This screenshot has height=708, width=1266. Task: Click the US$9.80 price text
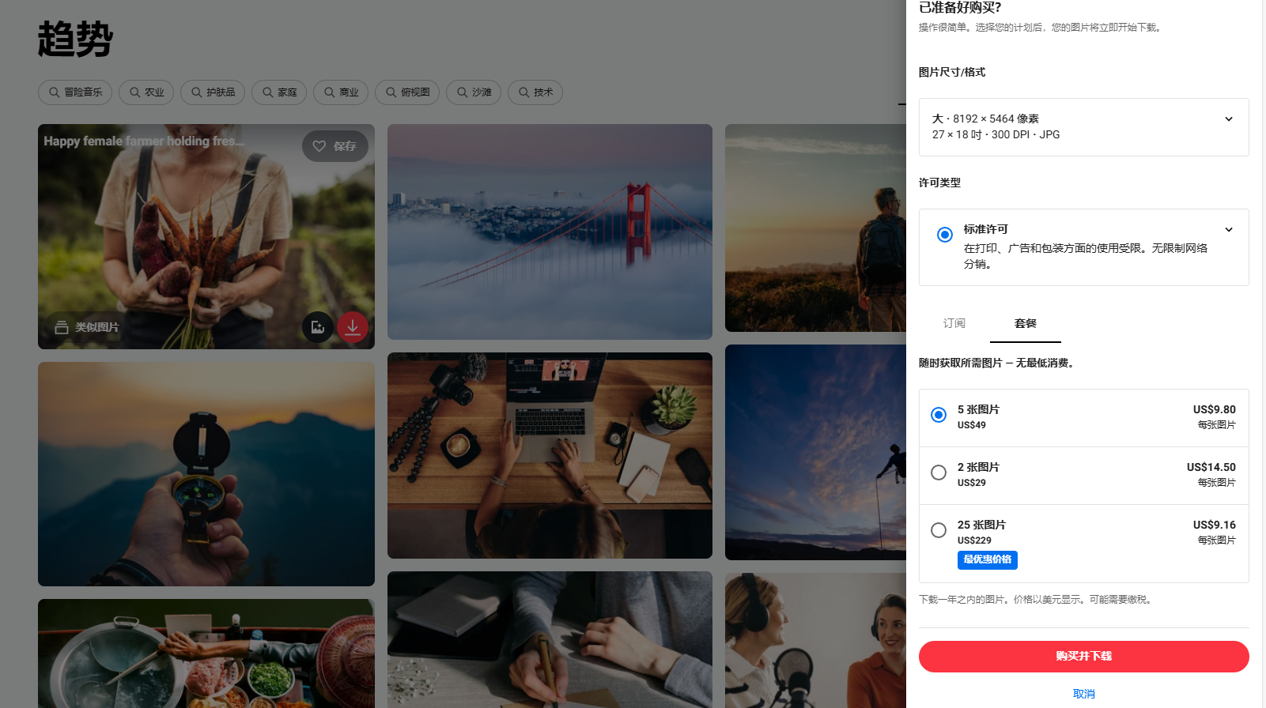(x=1215, y=409)
